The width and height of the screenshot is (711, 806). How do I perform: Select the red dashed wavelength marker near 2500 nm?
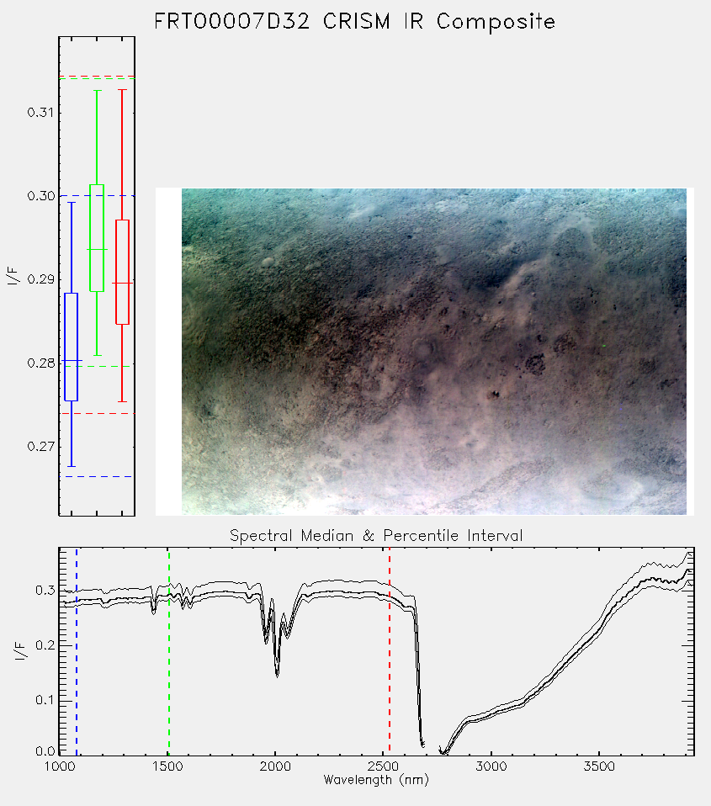point(390,651)
